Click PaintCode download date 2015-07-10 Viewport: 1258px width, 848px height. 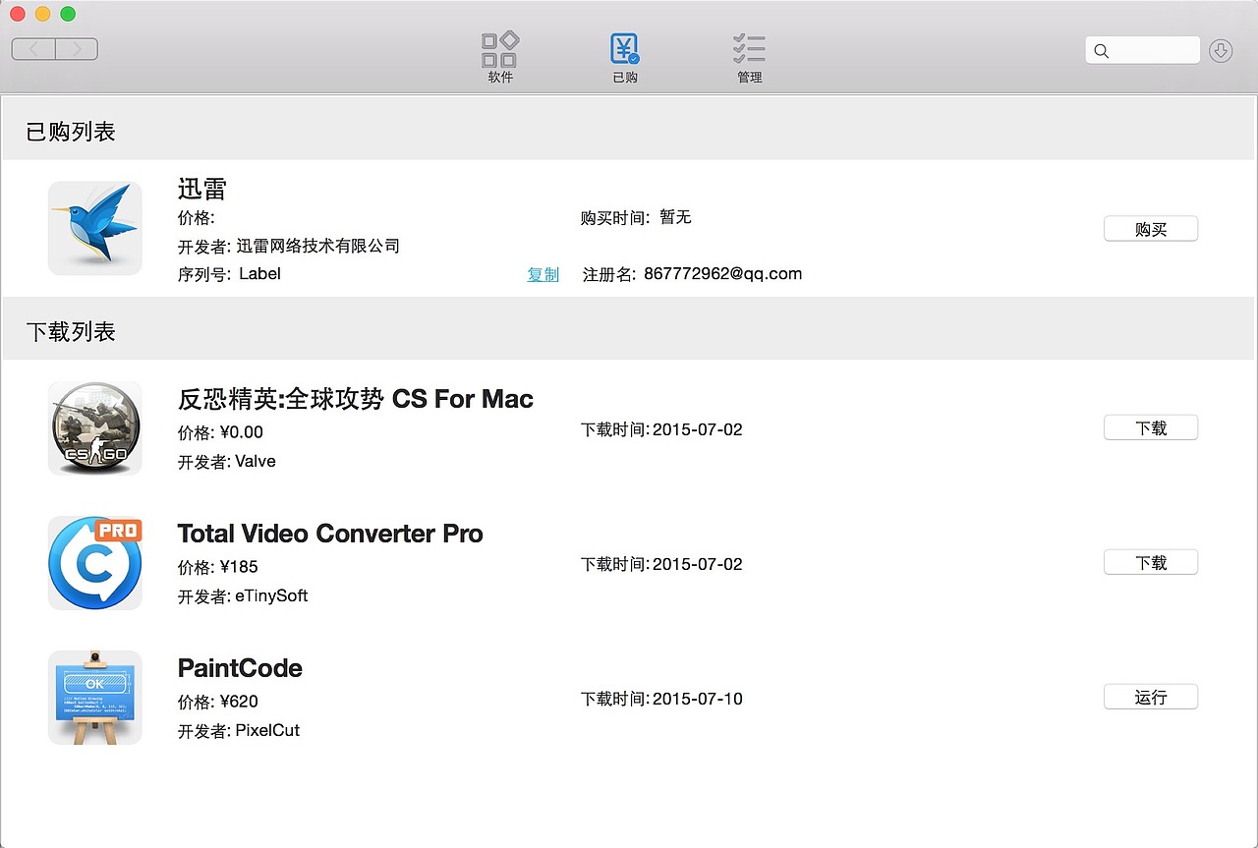(x=698, y=699)
